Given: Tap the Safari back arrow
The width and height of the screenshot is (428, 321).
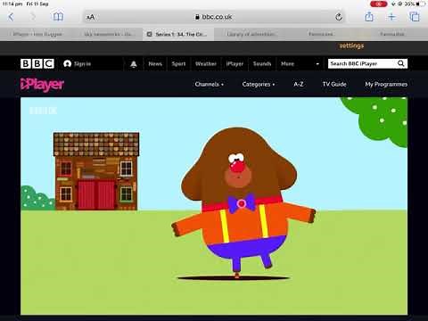Looking at the screenshot, I should tap(11, 17).
